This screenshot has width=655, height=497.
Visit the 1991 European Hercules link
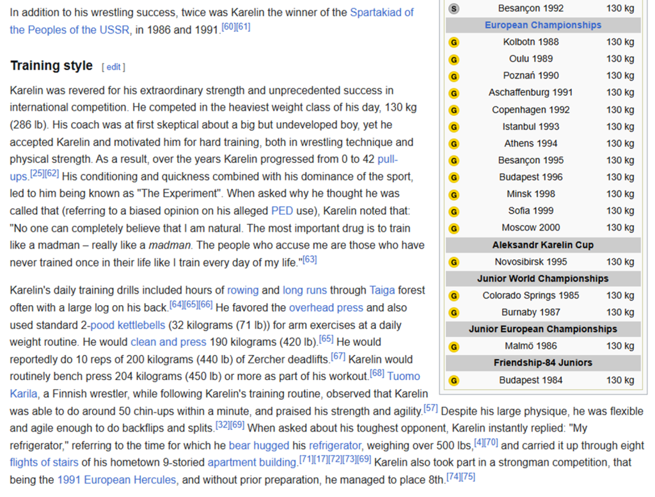tap(116, 479)
